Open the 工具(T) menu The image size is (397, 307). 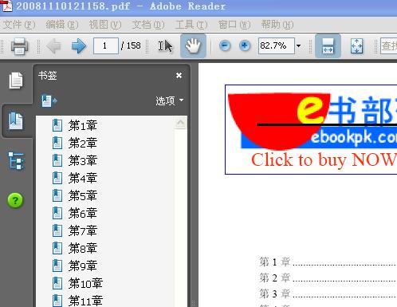click(191, 25)
